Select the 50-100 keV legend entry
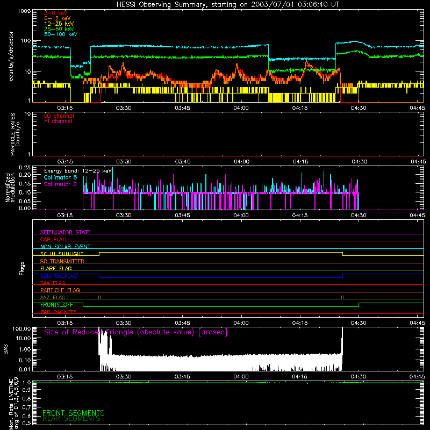This screenshot has width=430, height=430. 60,34
